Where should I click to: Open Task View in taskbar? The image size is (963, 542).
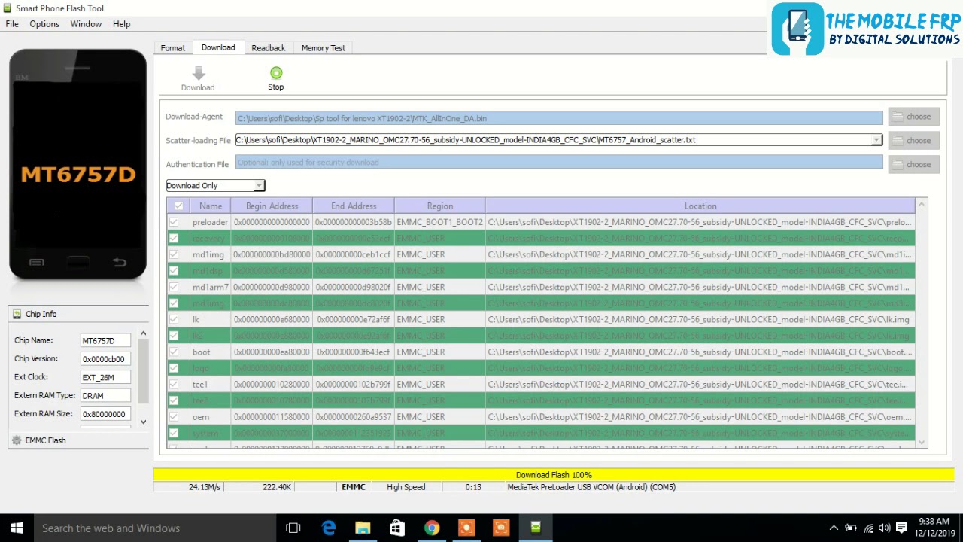[293, 528]
